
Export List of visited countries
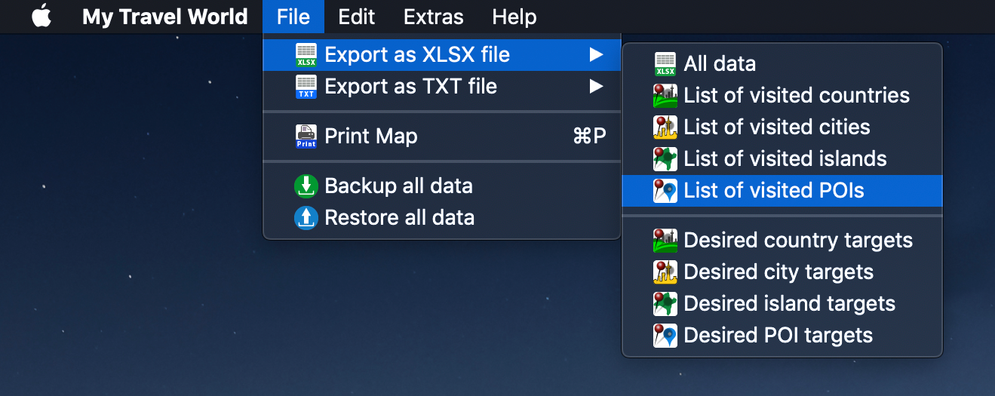tap(782, 96)
